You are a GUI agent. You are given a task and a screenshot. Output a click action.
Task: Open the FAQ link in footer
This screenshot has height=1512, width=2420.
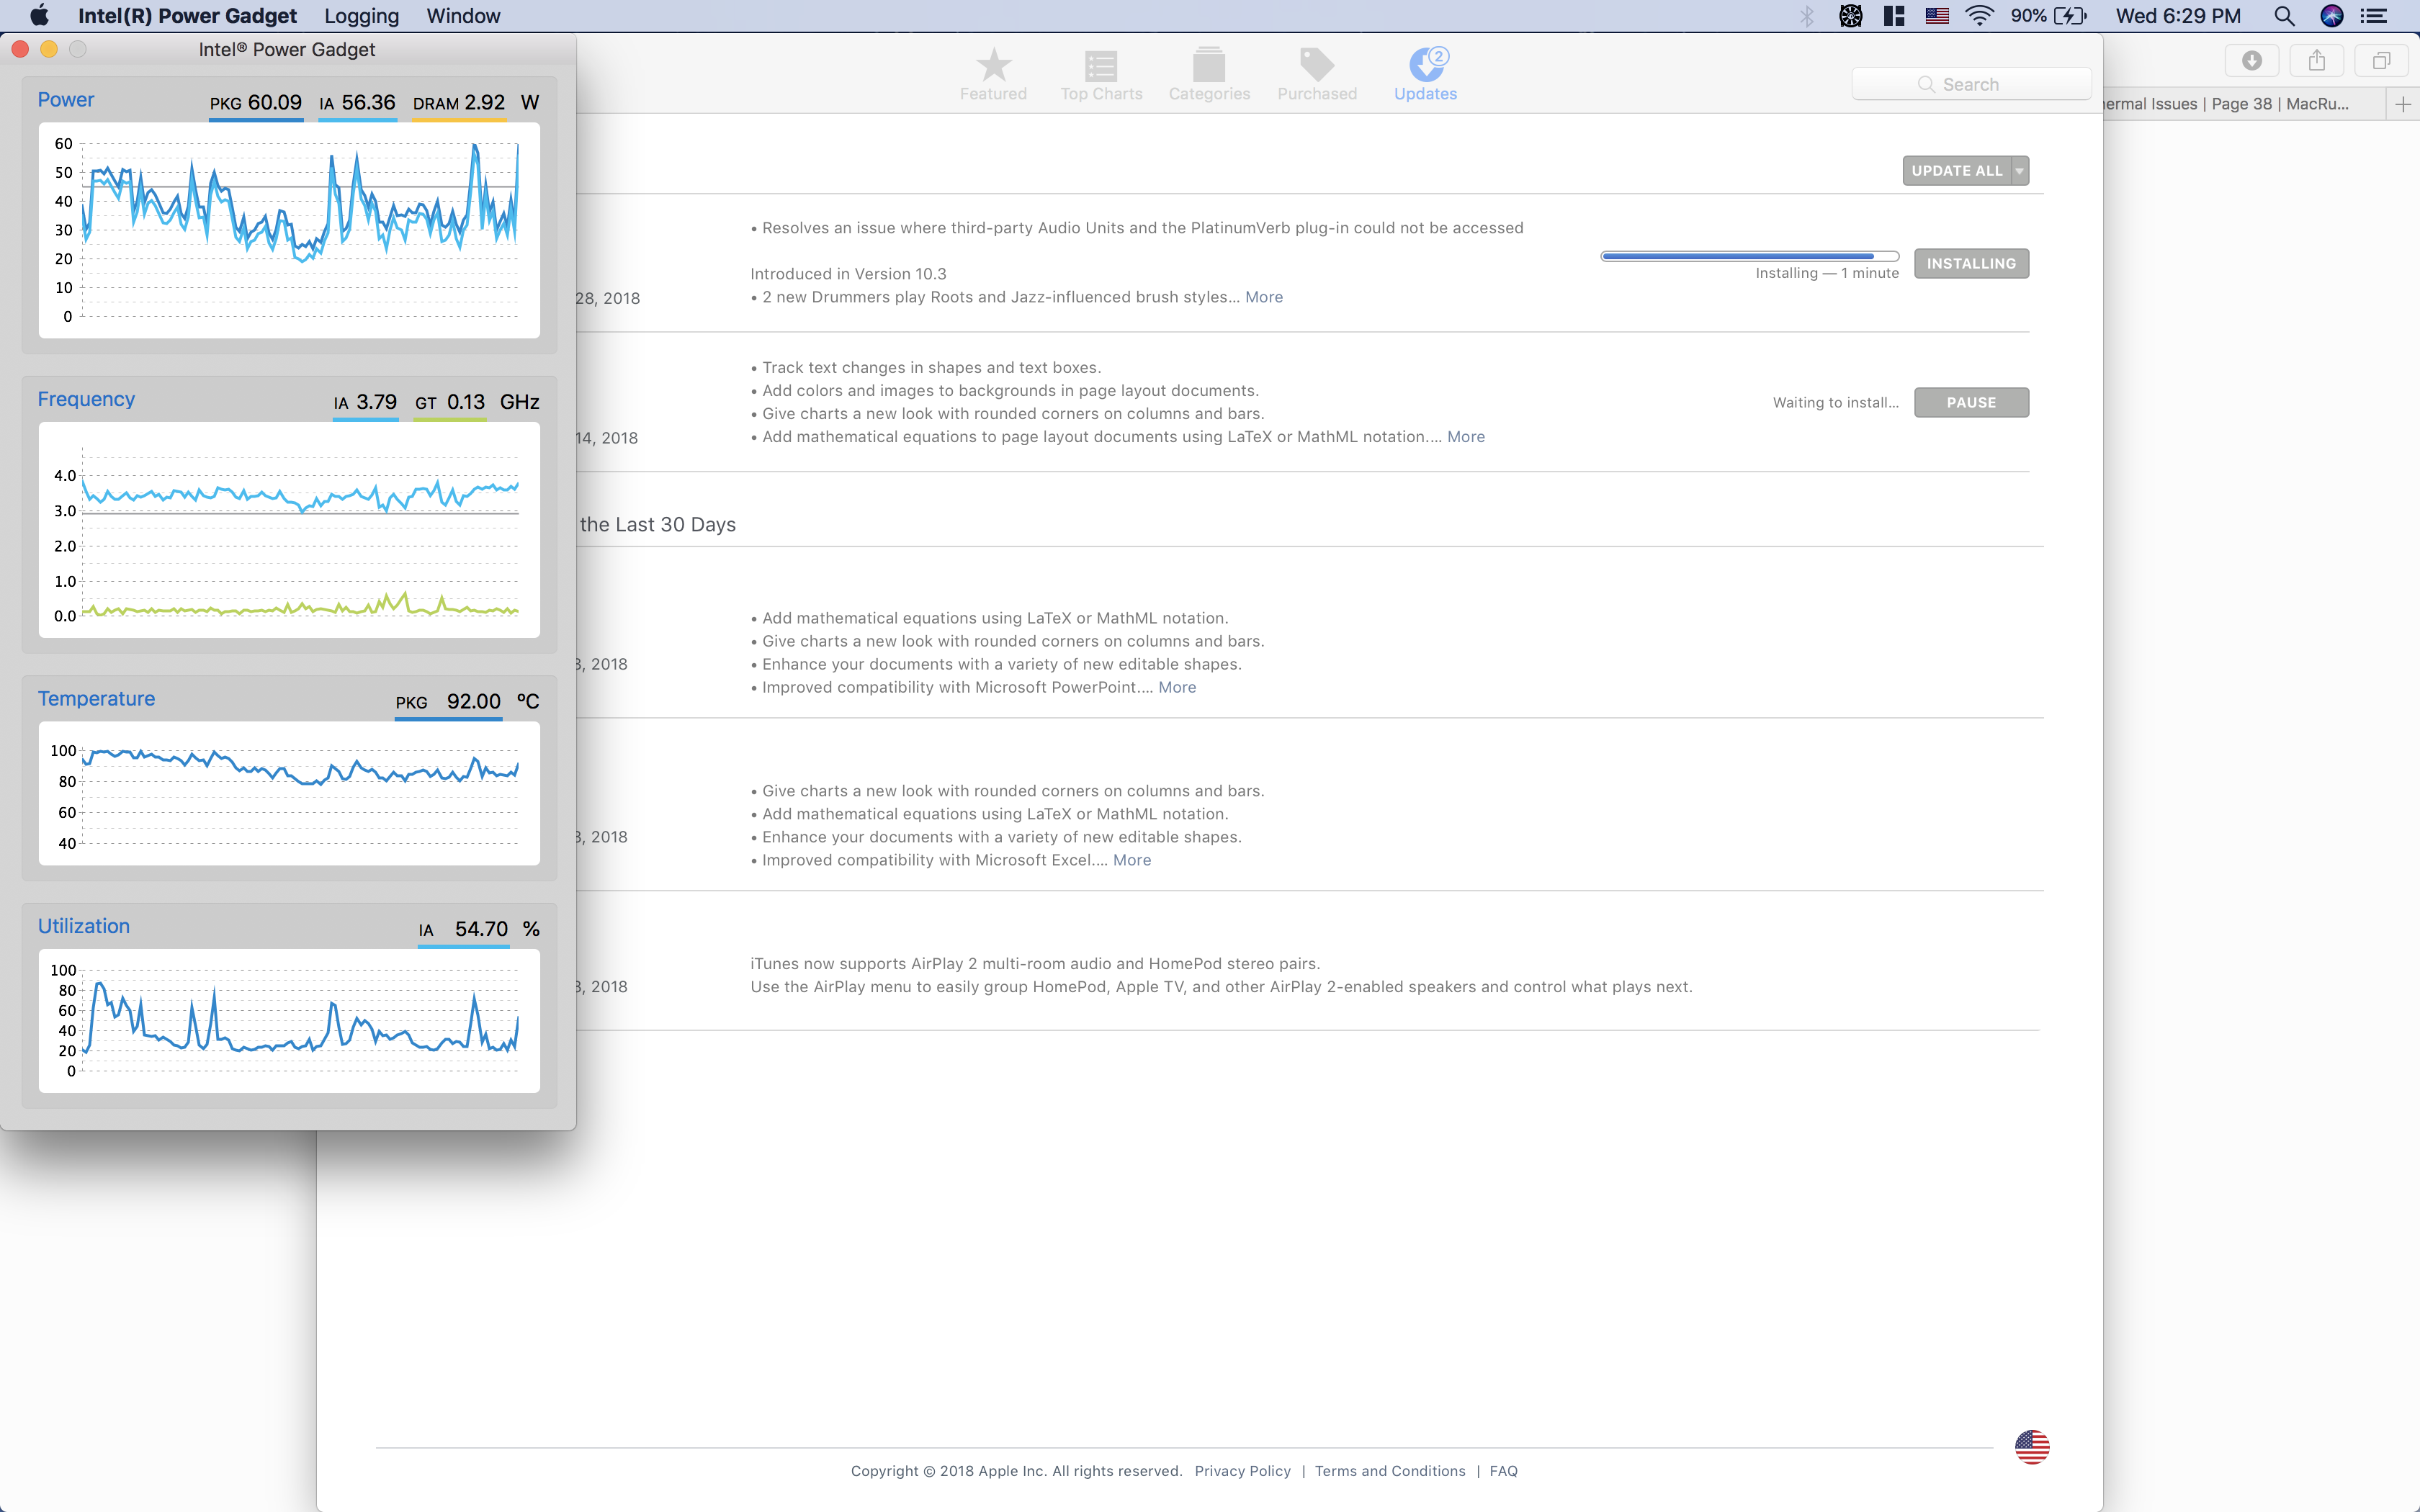(1503, 1471)
